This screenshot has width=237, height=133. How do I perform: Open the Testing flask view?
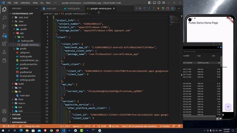(4, 52)
